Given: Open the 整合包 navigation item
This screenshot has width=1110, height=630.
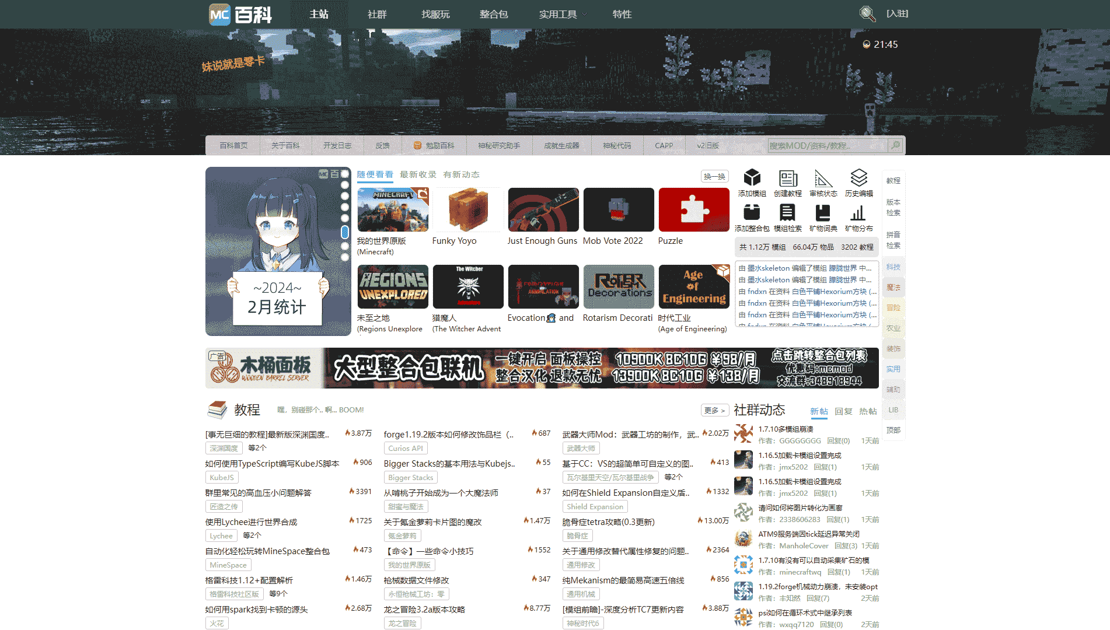Looking at the screenshot, I should (x=494, y=14).
